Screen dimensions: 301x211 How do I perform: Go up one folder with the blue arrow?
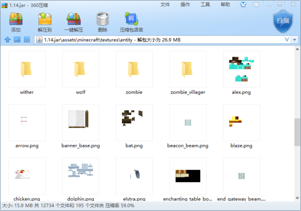click(8, 39)
